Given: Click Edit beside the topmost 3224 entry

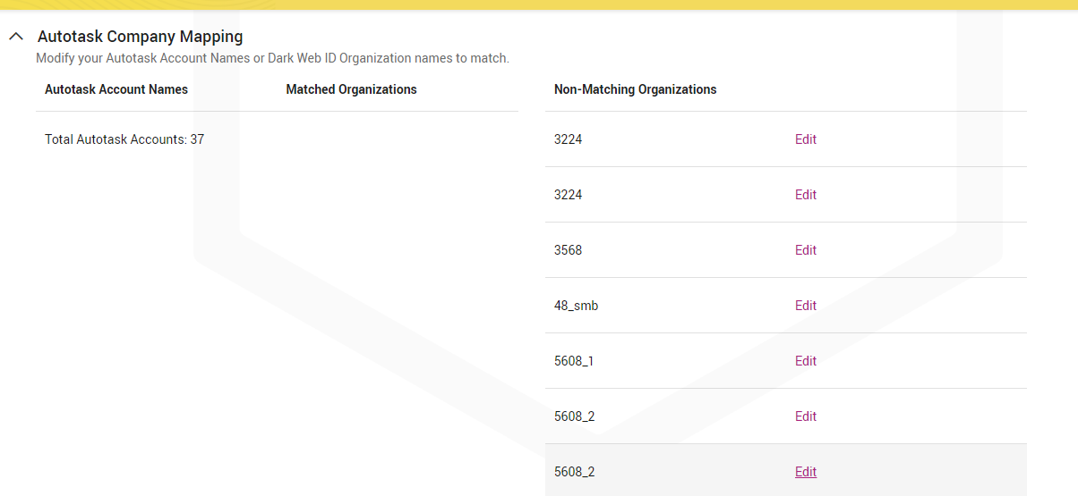Looking at the screenshot, I should pyautogui.click(x=805, y=139).
